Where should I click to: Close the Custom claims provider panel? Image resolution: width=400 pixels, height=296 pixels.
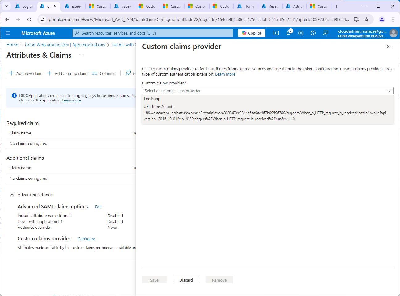[389, 47]
